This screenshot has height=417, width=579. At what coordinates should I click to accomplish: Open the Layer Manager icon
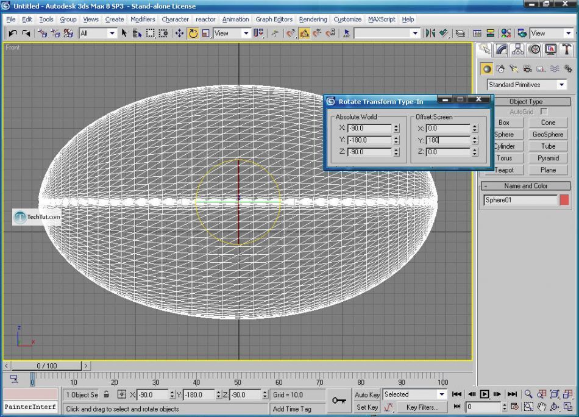pyautogui.click(x=460, y=34)
